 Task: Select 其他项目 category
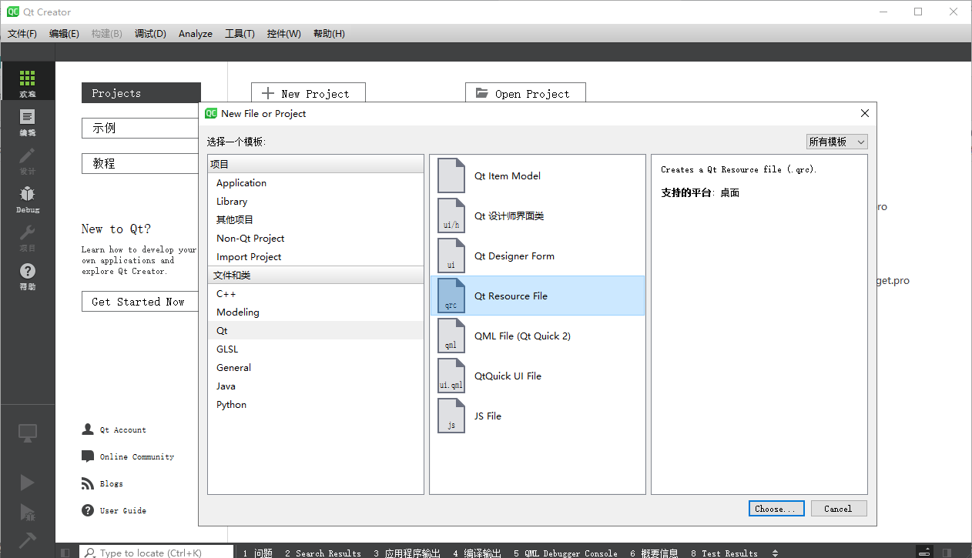click(316, 220)
